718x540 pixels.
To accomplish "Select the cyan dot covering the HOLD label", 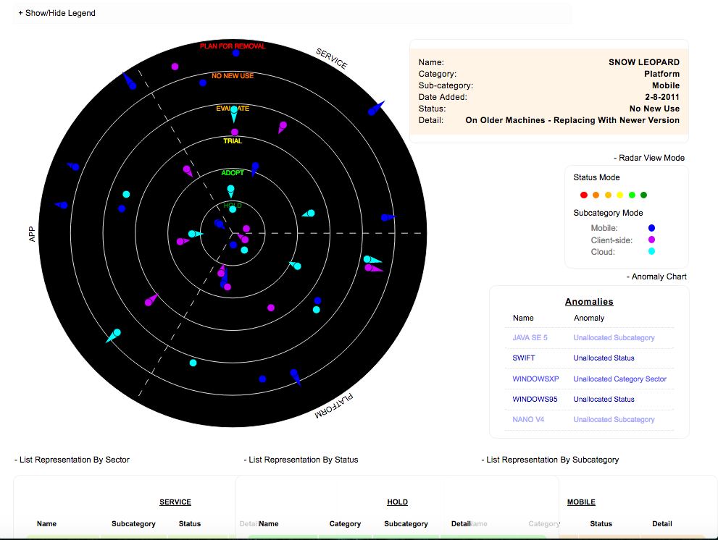I will point(233,209).
